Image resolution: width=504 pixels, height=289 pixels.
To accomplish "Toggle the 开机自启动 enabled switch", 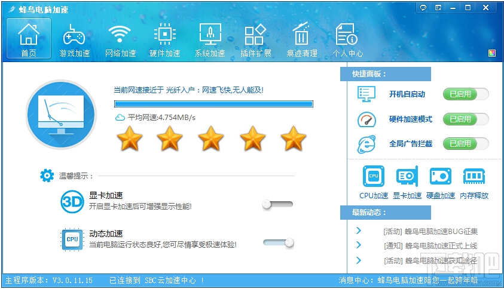I will coord(465,94).
